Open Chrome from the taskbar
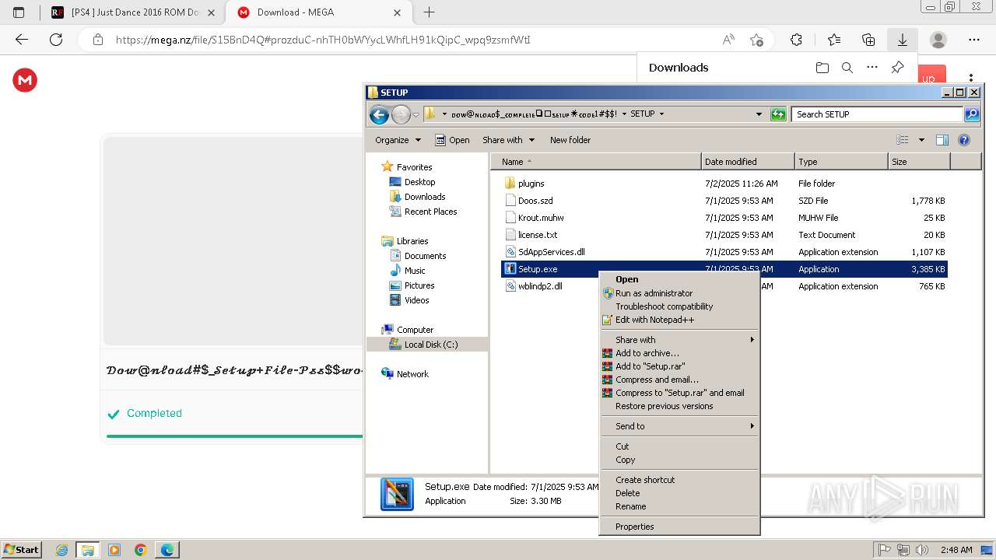Viewport: 996px width, 560px height. [x=141, y=550]
